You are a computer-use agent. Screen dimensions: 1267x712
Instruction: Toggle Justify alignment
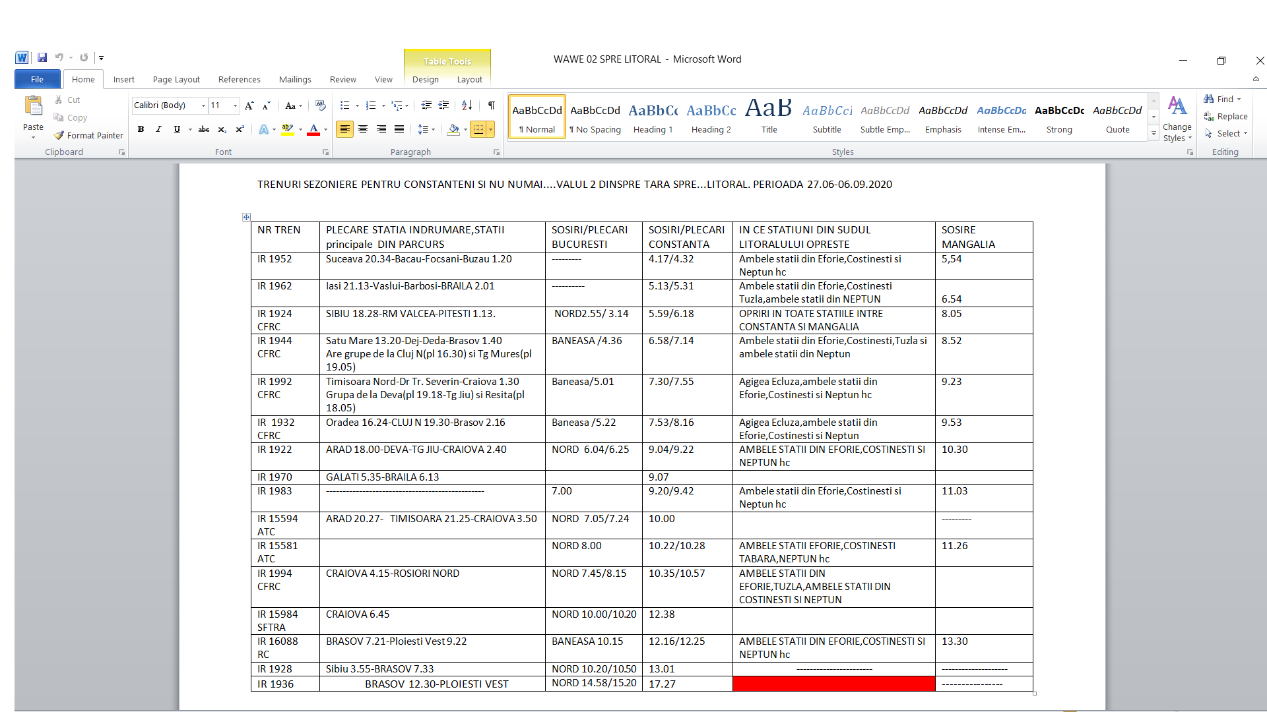[399, 129]
